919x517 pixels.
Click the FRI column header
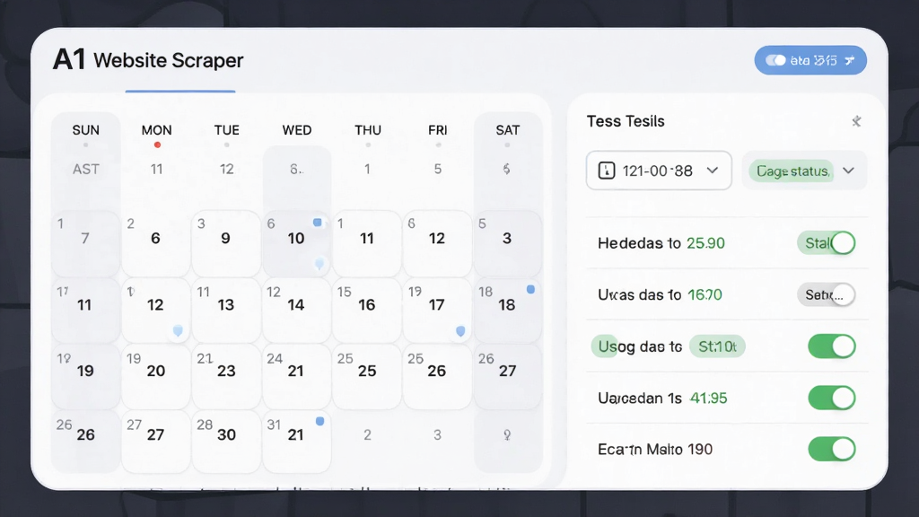coord(437,130)
